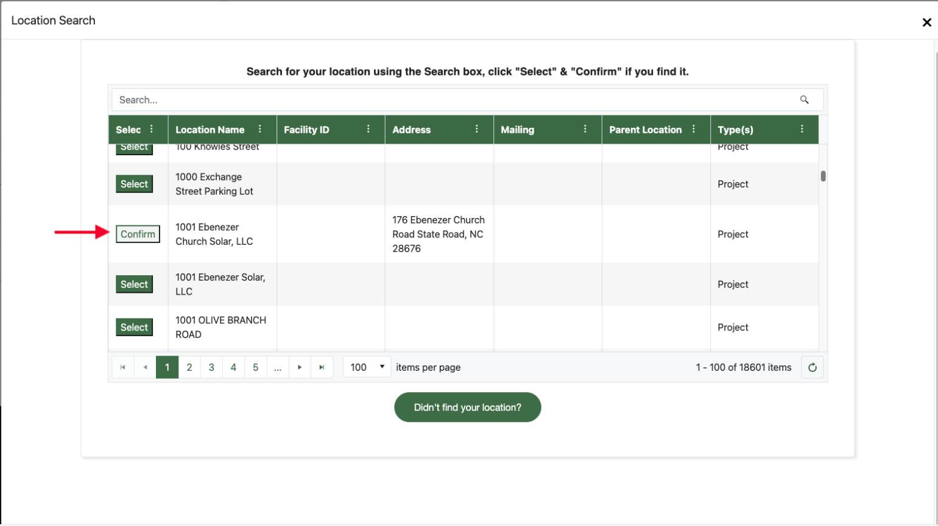The width and height of the screenshot is (938, 526).
Task: Go to the next page with the arrow icon
Action: coord(300,366)
